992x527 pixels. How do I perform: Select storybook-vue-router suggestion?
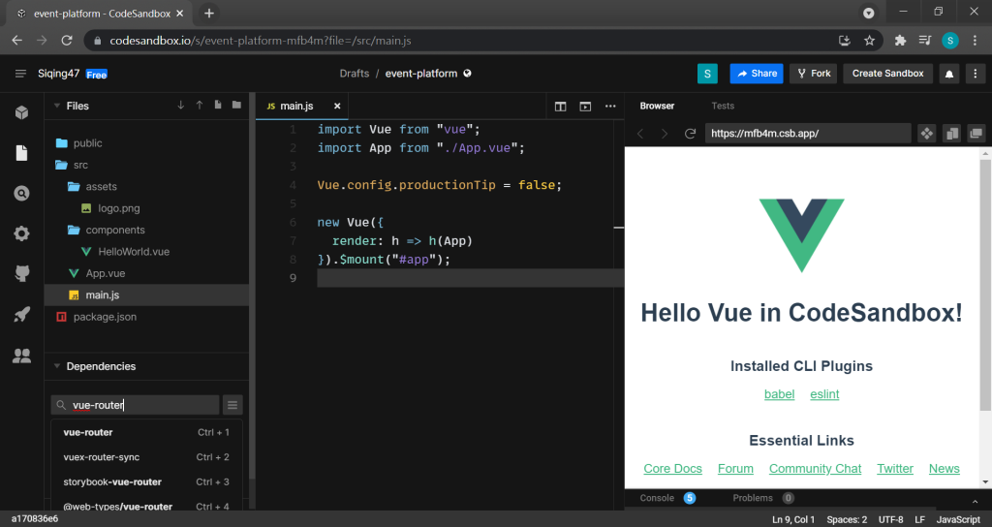(x=147, y=482)
